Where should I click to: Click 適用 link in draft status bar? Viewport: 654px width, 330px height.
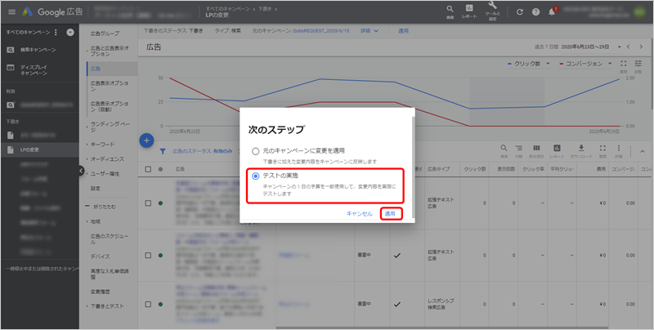point(403,31)
